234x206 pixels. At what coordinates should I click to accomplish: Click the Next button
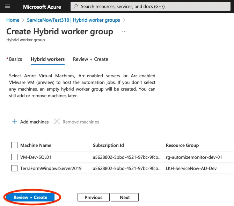tap(125, 197)
